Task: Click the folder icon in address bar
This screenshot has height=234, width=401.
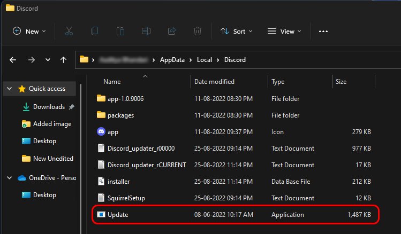Action: click(84, 59)
